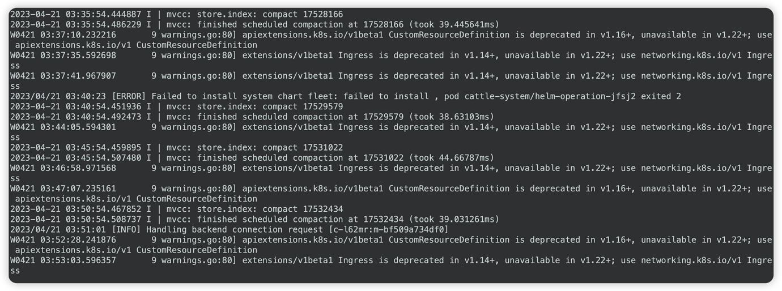Click the timestamp W0421 03:37:10.232216
The height and width of the screenshot is (291, 782).
[x=63, y=35]
